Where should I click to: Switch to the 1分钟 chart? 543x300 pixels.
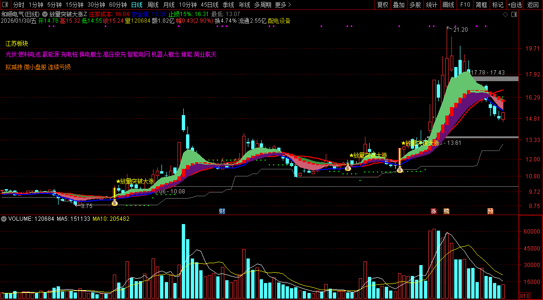coord(36,5)
